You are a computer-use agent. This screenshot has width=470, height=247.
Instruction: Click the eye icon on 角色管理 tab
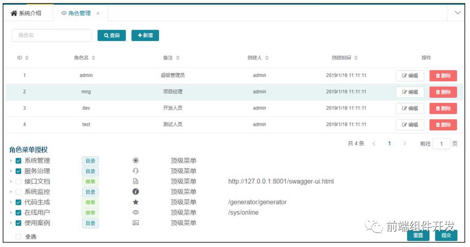pos(64,13)
